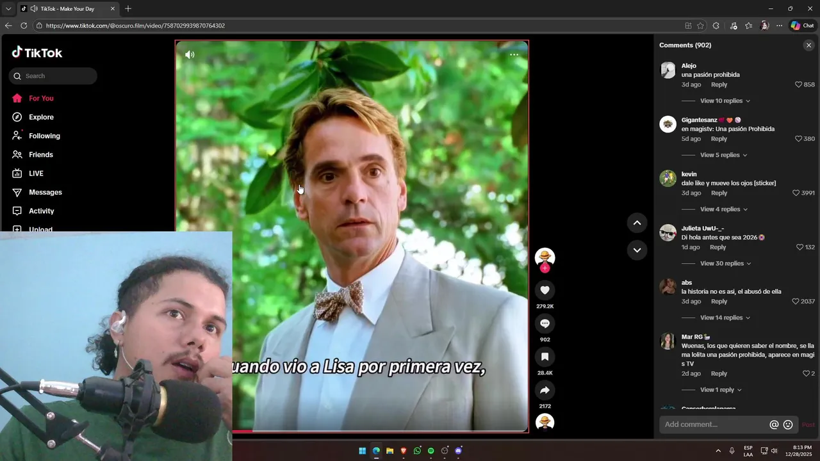Screen dimensions: 820x461
Task: Go back in the browser
Action: [x=8, y=26]
